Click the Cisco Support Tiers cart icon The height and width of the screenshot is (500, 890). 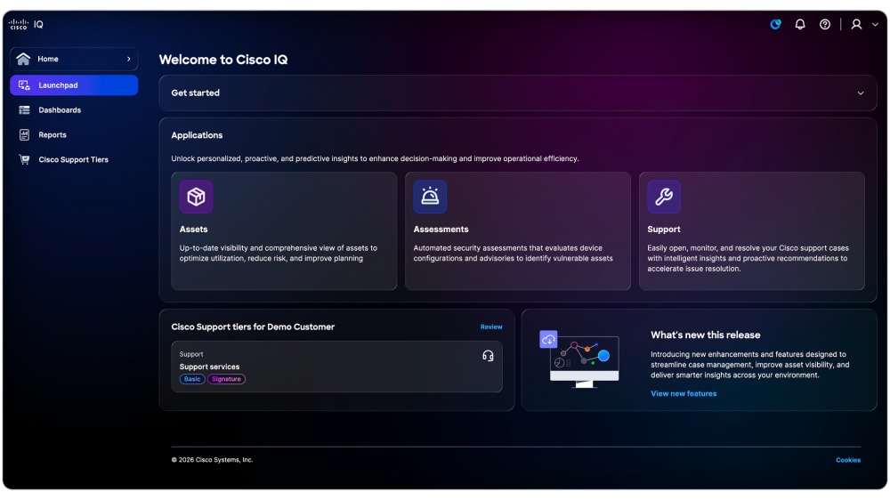coord(24,159)
